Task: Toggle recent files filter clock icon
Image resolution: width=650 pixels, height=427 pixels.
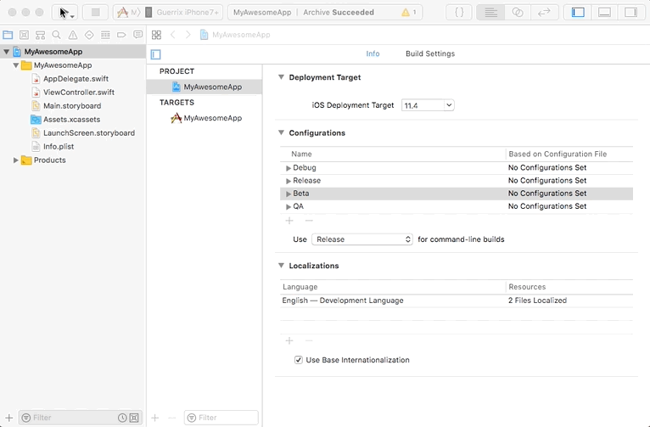Action: [122, 418]
